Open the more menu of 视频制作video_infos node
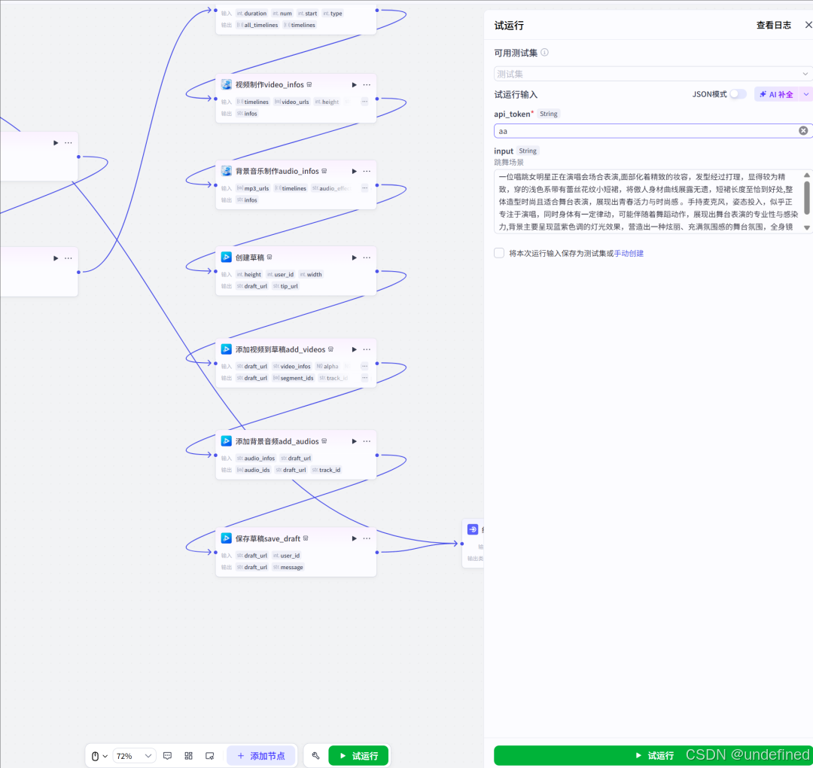The image size is (813, 768). point(367,84)
